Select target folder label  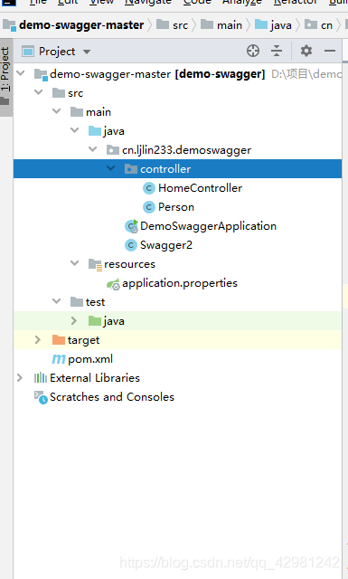pos(83,340)
